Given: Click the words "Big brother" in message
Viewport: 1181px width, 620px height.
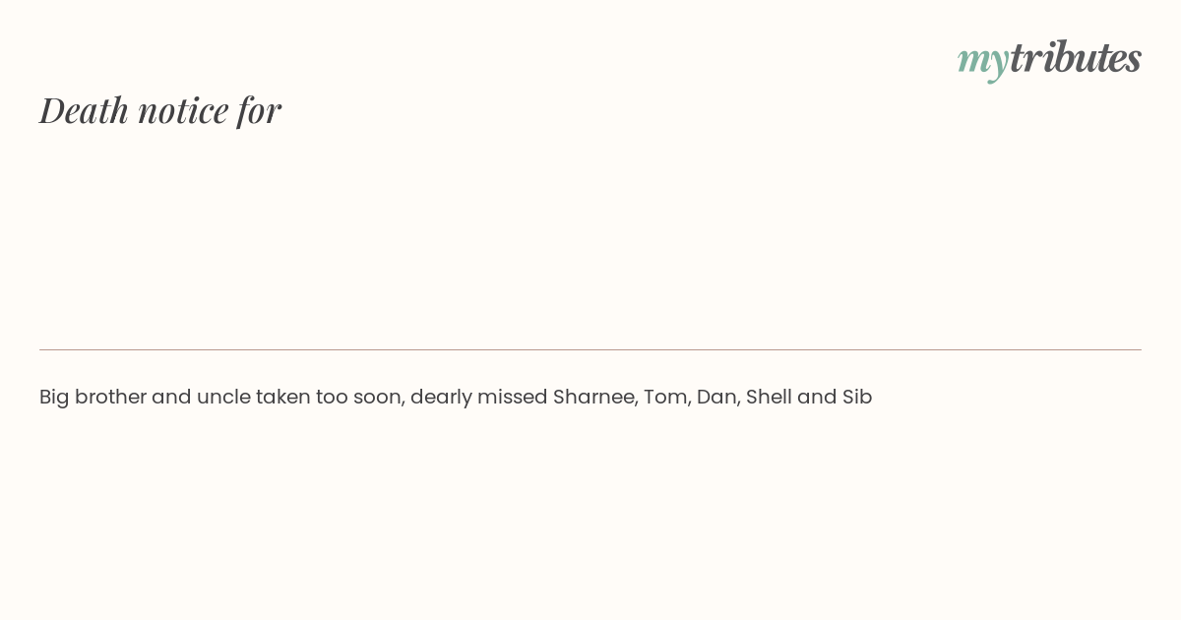Looking at the screenshot, I should pos(93,397).
